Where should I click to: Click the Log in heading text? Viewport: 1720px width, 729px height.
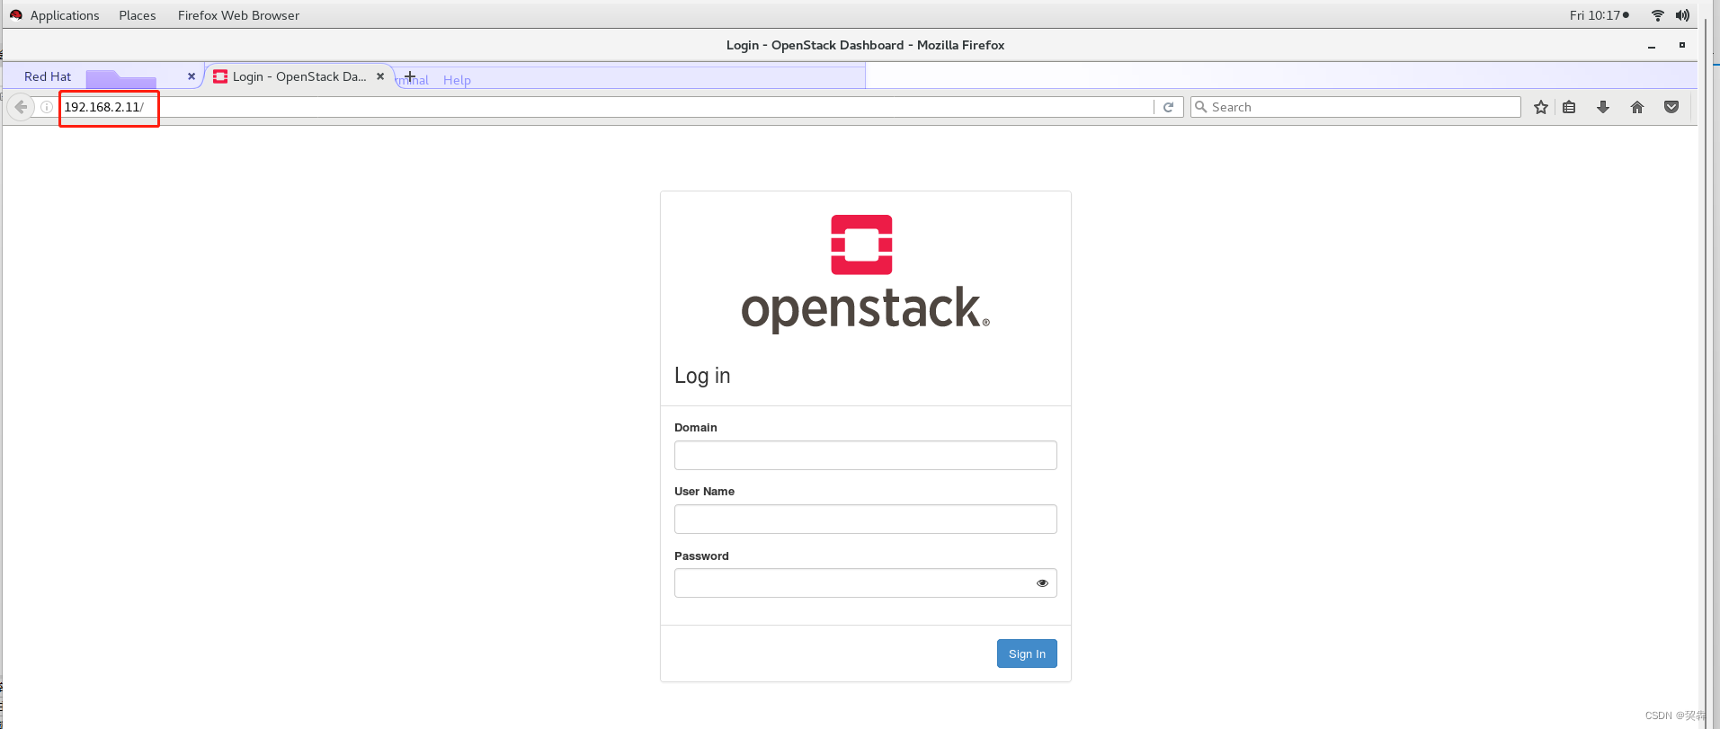pyautogui.click(x=702, y=376)
